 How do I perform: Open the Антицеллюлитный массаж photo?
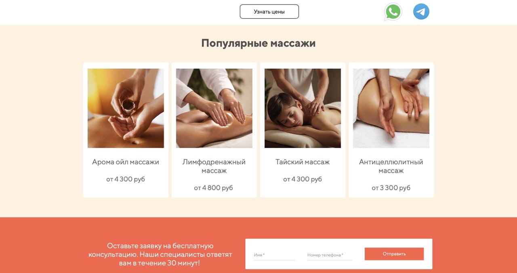click(x=391, y=108)
